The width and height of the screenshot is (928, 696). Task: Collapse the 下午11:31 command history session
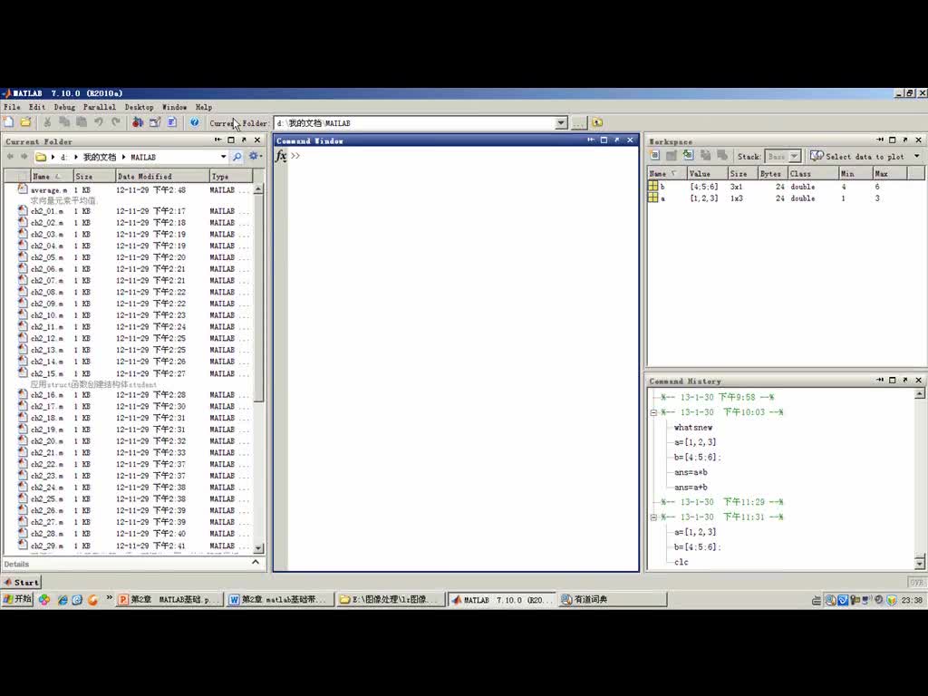pos(654,517)
